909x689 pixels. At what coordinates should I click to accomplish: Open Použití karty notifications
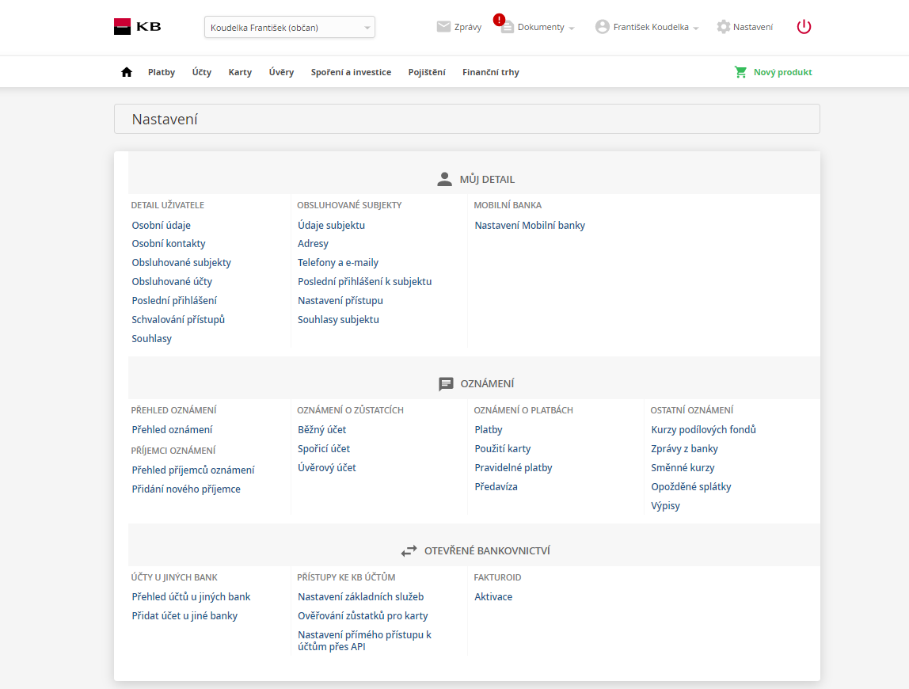click(502, 449)
